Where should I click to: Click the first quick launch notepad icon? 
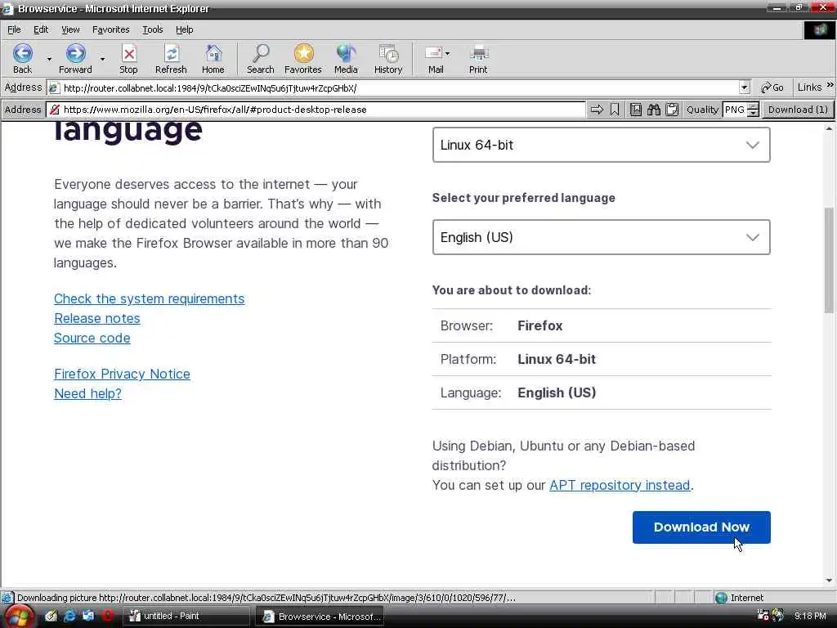pyautogui.click(x=51, y=616)
